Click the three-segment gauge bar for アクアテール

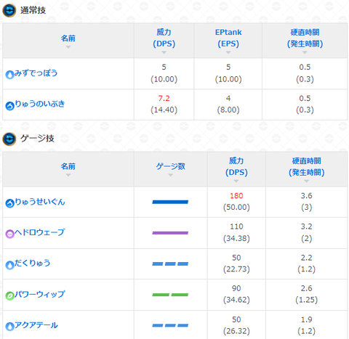point(170,325)
